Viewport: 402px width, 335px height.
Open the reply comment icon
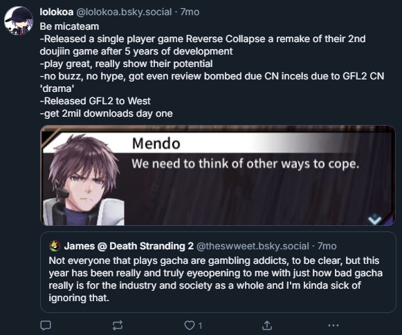click(46, 325)
